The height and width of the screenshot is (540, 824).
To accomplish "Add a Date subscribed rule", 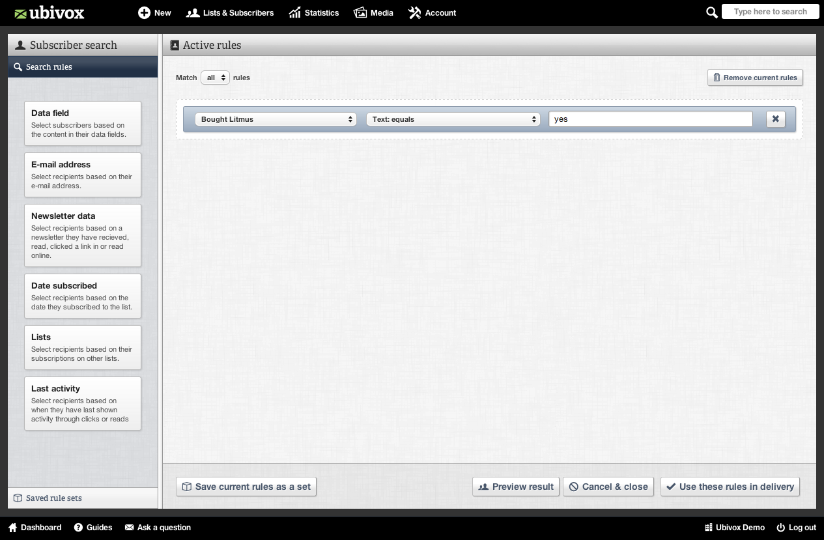I will tap(83, 296).
